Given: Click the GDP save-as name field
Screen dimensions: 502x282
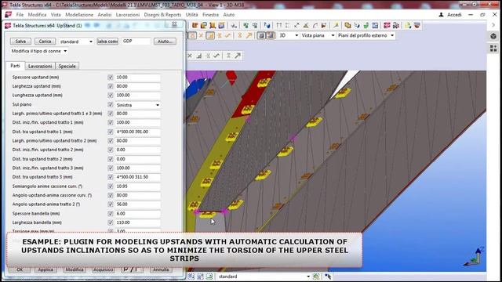Looking at the screenshot, I should [x=136, y=42].
